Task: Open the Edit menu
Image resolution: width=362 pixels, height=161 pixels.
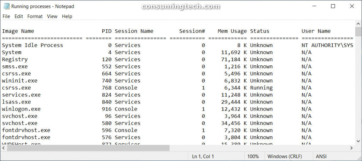Action: click(19, 16)
